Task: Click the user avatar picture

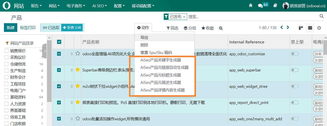Action: [286, 5]
